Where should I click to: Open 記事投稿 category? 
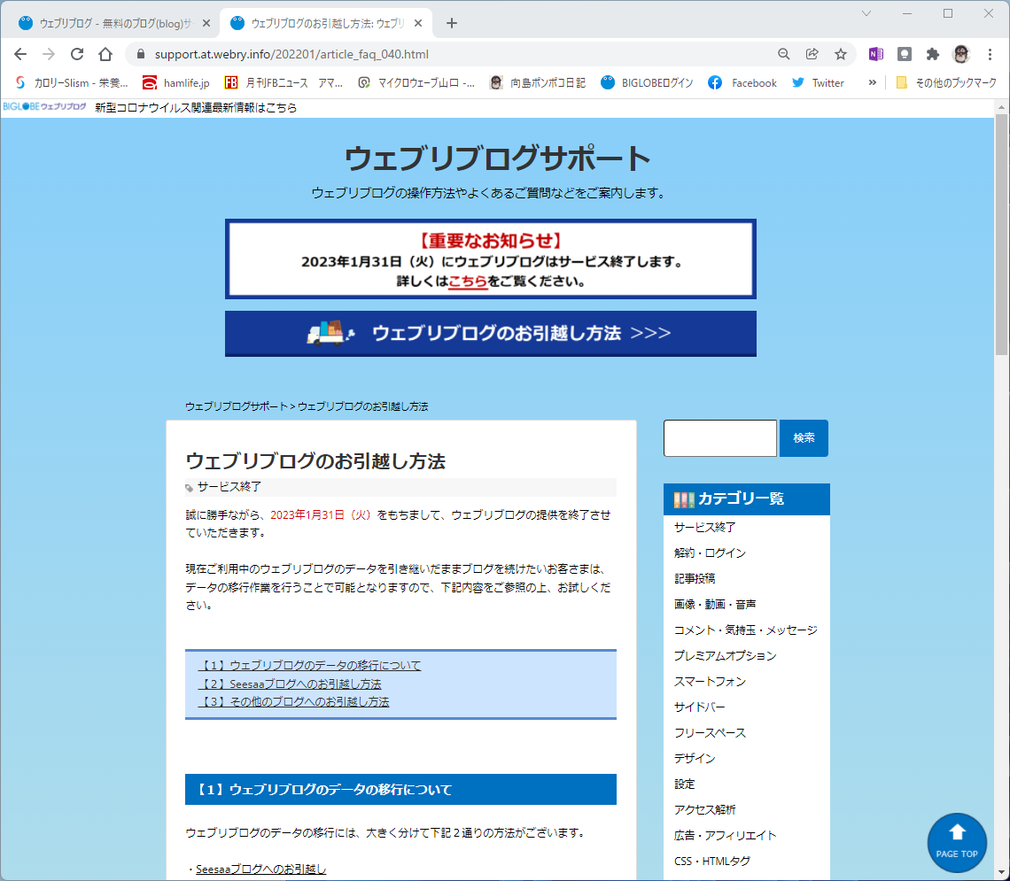[695, 578]
